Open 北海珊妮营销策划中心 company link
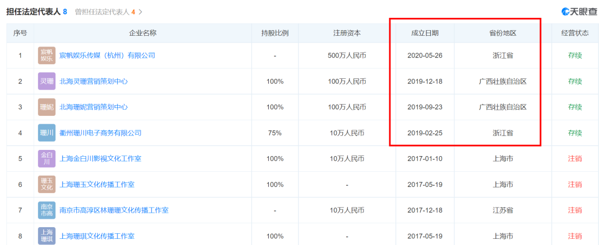Image resolution: width=605 pixels, height=245 pixels. [x=94, y=107]
